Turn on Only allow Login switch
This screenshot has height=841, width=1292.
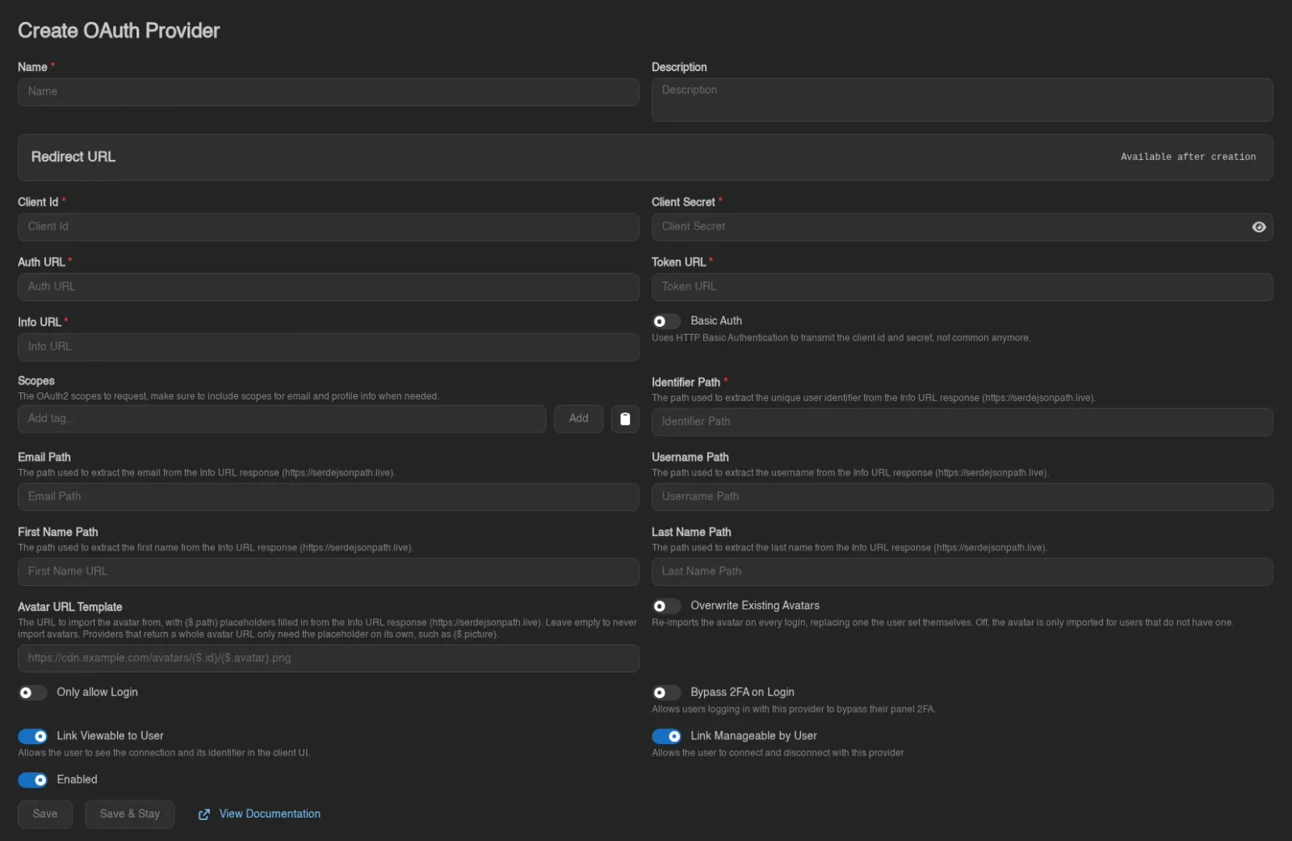pos(32,692)
